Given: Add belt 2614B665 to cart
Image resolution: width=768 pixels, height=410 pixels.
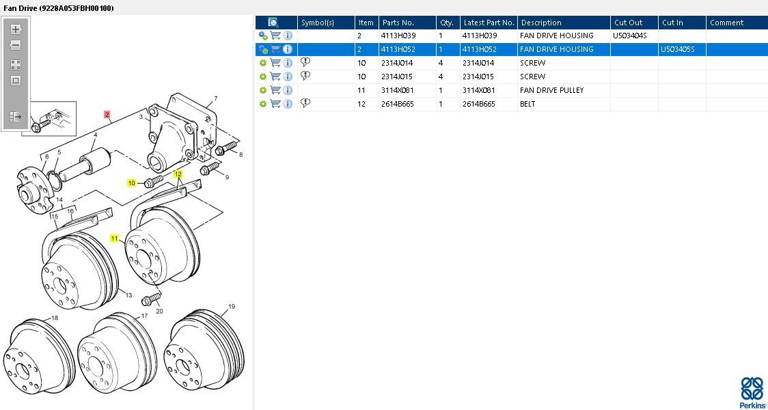Looking at the screenshot, I should point(275,104).
